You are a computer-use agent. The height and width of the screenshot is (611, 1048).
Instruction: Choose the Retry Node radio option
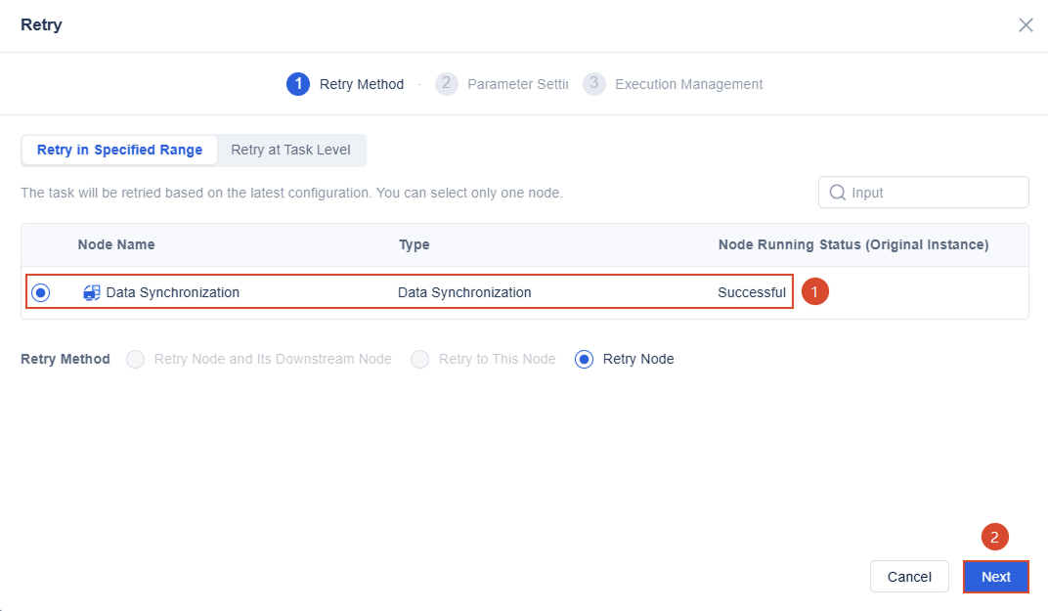pyautogui.click(x=585, y=359)
